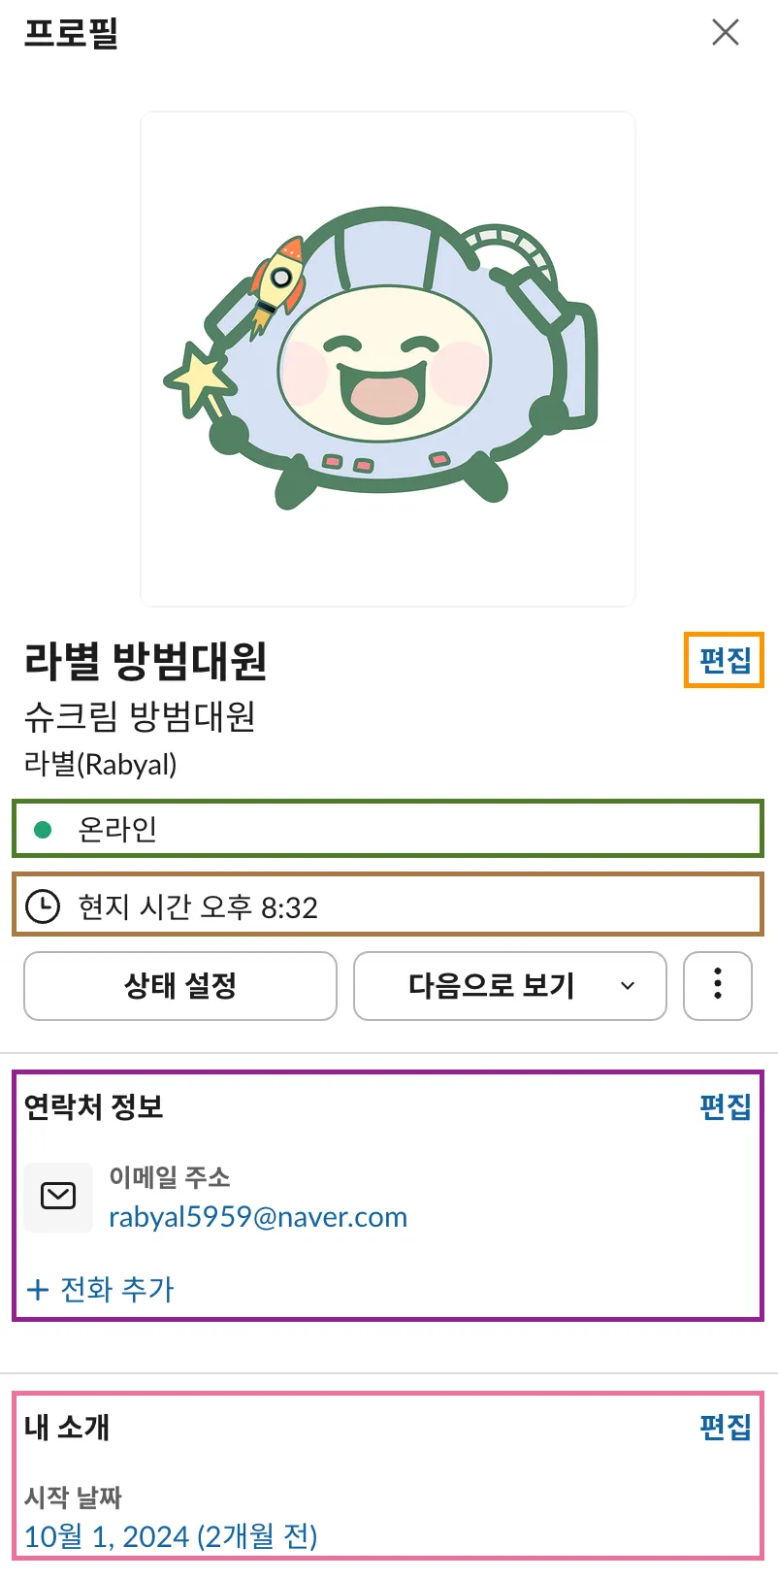Open the profile avatar image

click(388, 359)
